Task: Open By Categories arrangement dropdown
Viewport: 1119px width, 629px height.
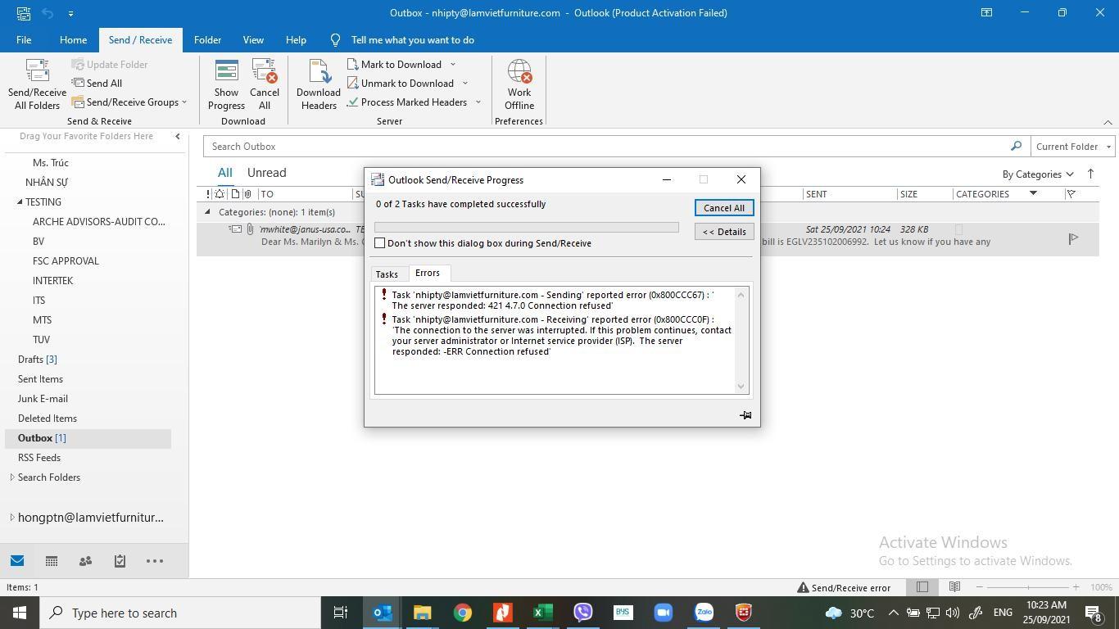Action: 1038,174
